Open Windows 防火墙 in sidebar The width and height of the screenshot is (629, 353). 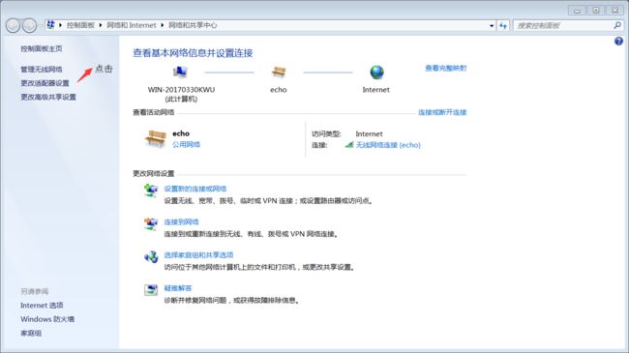tap(47, 319)
